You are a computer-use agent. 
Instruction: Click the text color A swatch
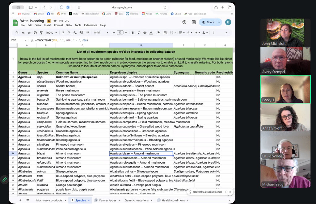point(151,33)
